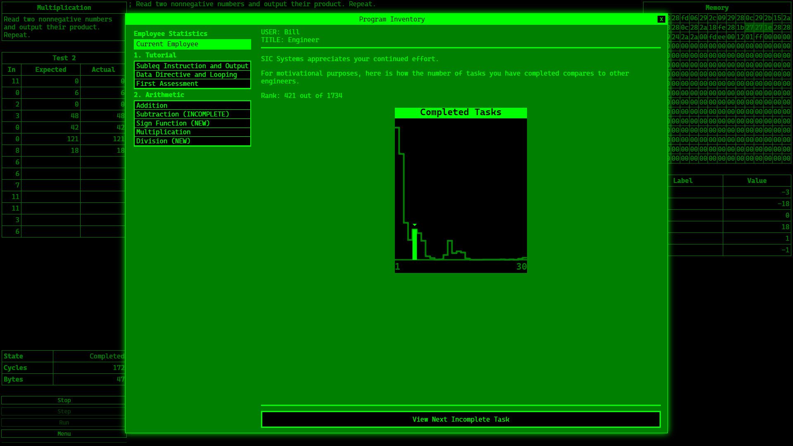Expand the 2. Arithmetic section header
Image resolution: width=793 pixels, height=446 pixels.
[159, 95]
